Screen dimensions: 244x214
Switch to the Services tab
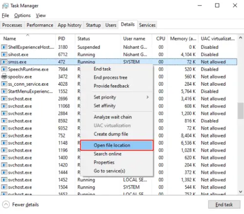click(x=147, y=25)
